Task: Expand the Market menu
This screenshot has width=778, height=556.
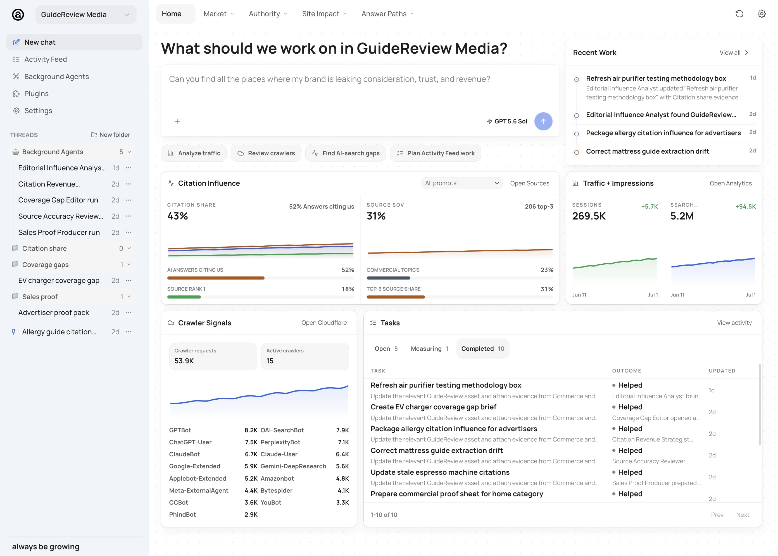Action: [219, 14]
